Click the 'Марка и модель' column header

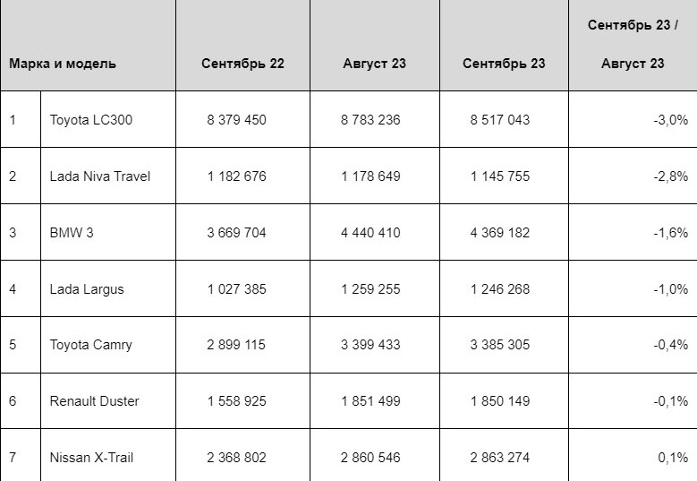[63, 64]
